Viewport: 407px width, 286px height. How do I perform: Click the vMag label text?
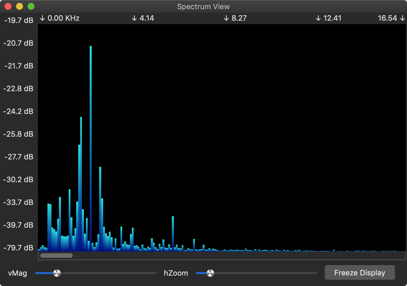18,273
